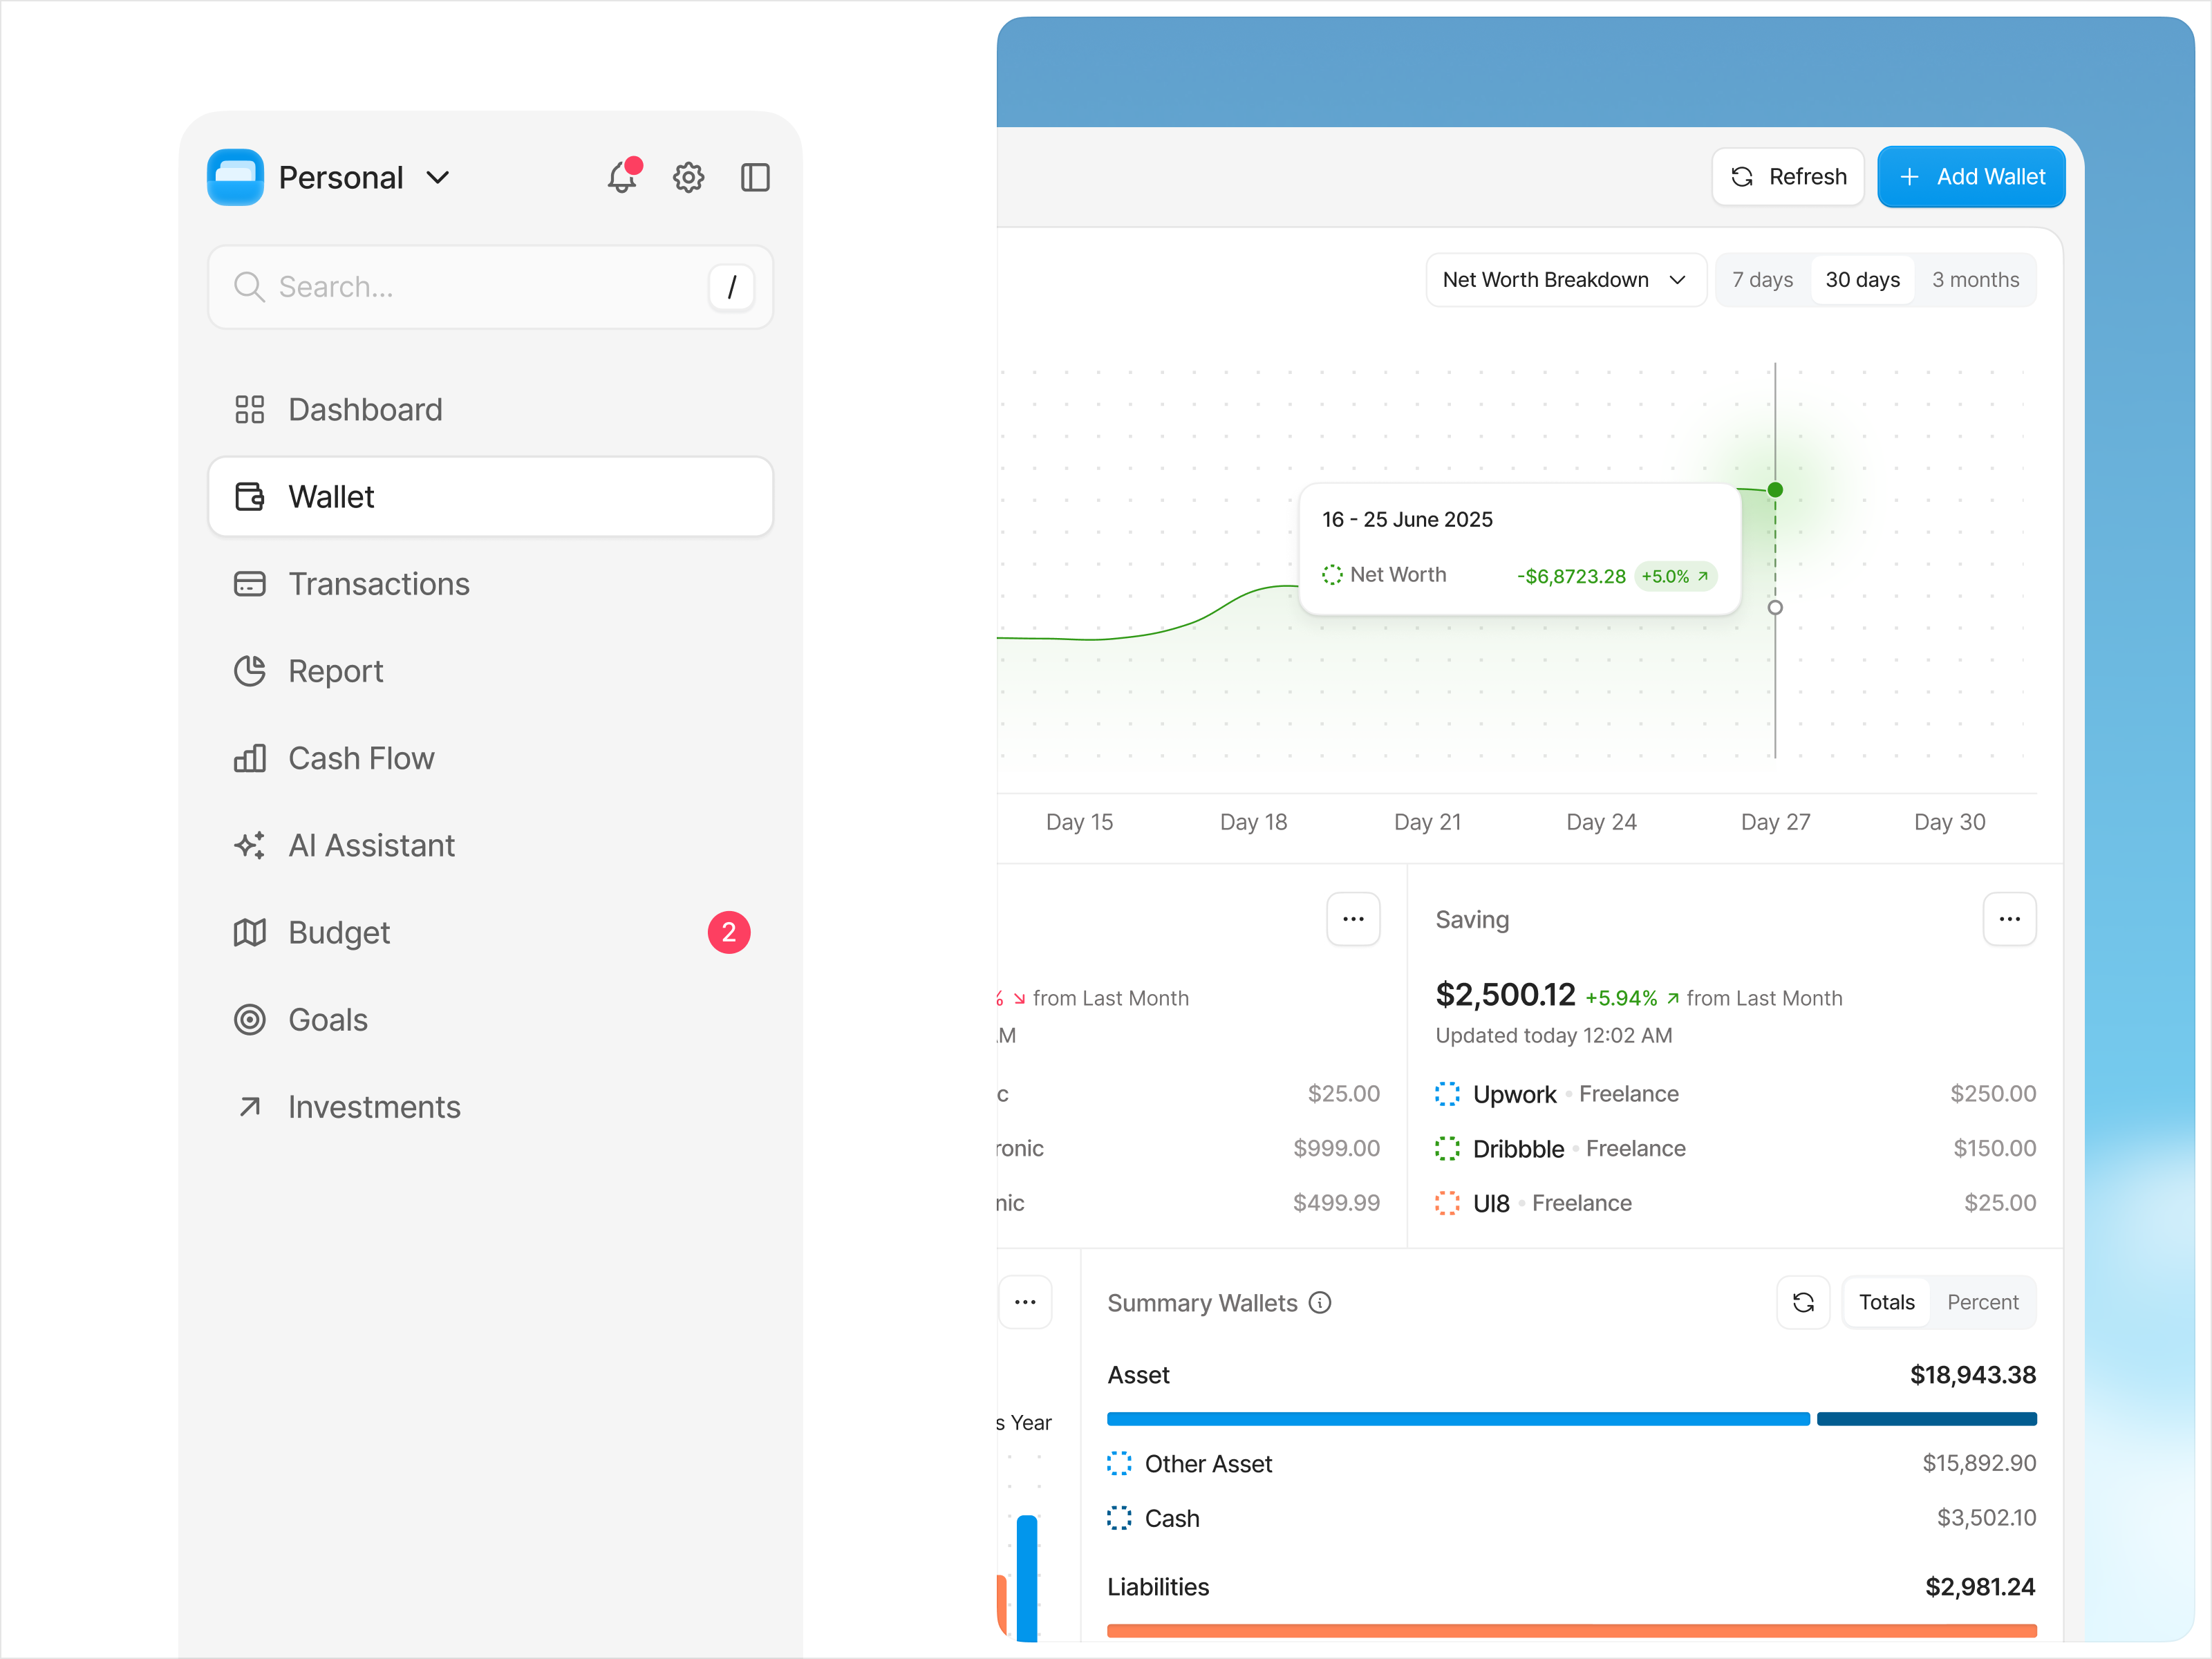Open the Net Worth Breakdown dropdown
The image size is (2212, 1659).
point(1565,280)
